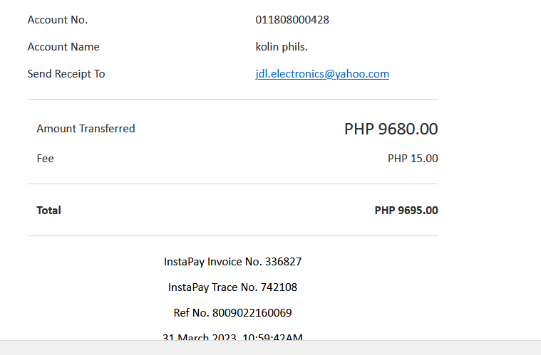Select the "Amount Transferred" label
The image size is (541, 355).
pyautogui.click(x=86, y=129)
